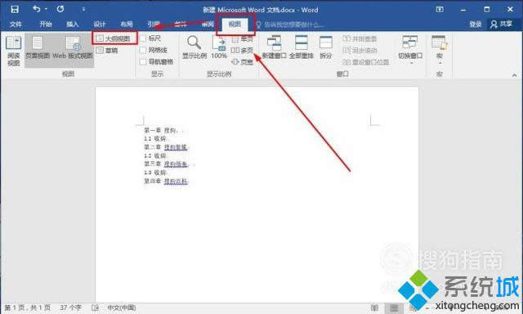523x314 pixels.
Task: Click the proofing check icon in status bar
Action: pos(95,307)
